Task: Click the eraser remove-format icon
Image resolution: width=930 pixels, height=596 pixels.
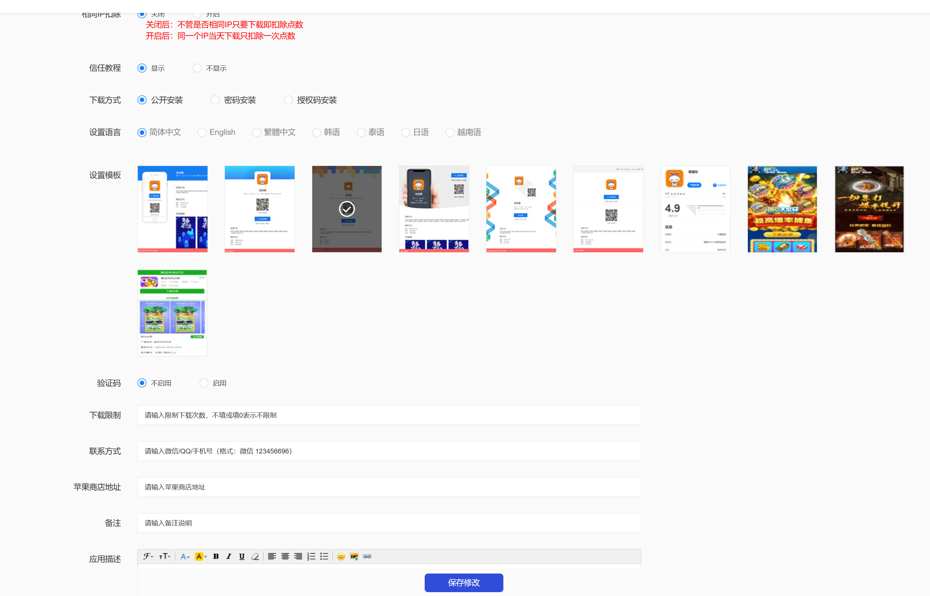Action: (x=255, y=557)
